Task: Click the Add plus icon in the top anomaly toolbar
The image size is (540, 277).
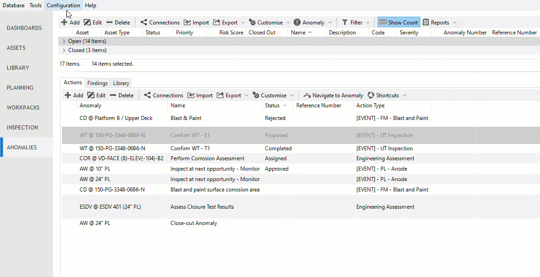Action: [x=64, y=22]
